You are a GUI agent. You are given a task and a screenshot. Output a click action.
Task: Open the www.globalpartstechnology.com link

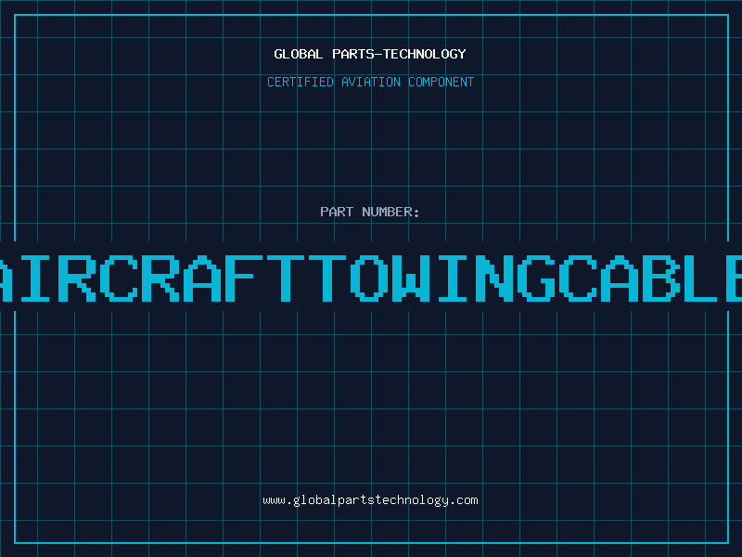pos(370,500)
